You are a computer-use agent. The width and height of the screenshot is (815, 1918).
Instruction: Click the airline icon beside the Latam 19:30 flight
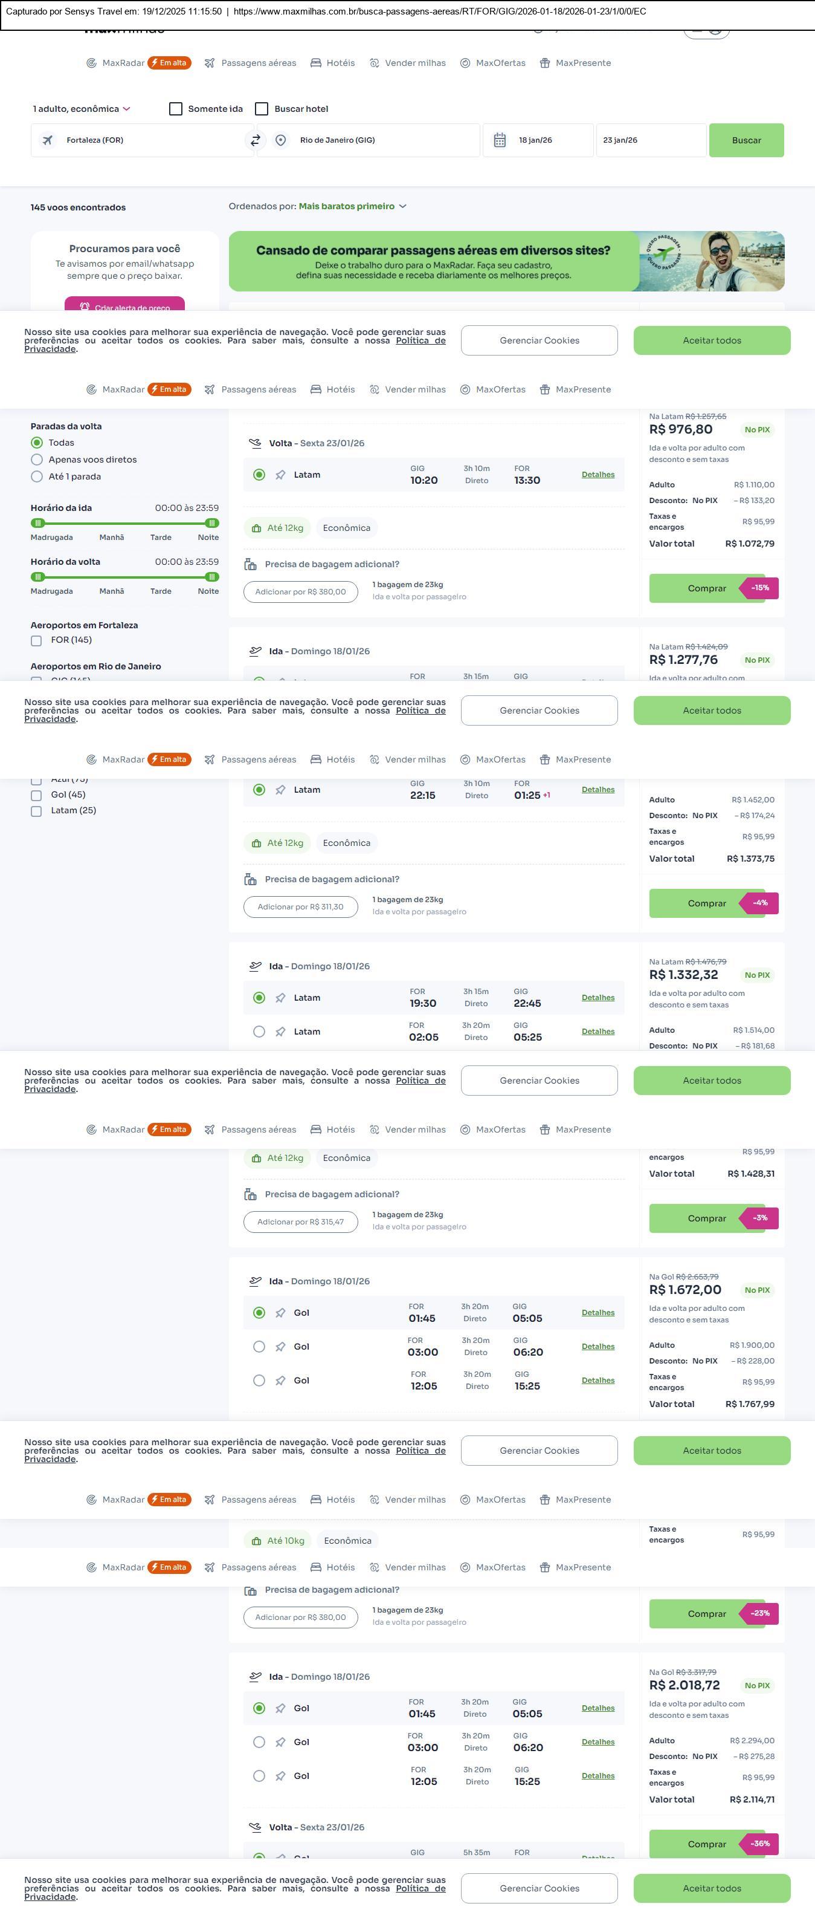[x=280, y=998]
